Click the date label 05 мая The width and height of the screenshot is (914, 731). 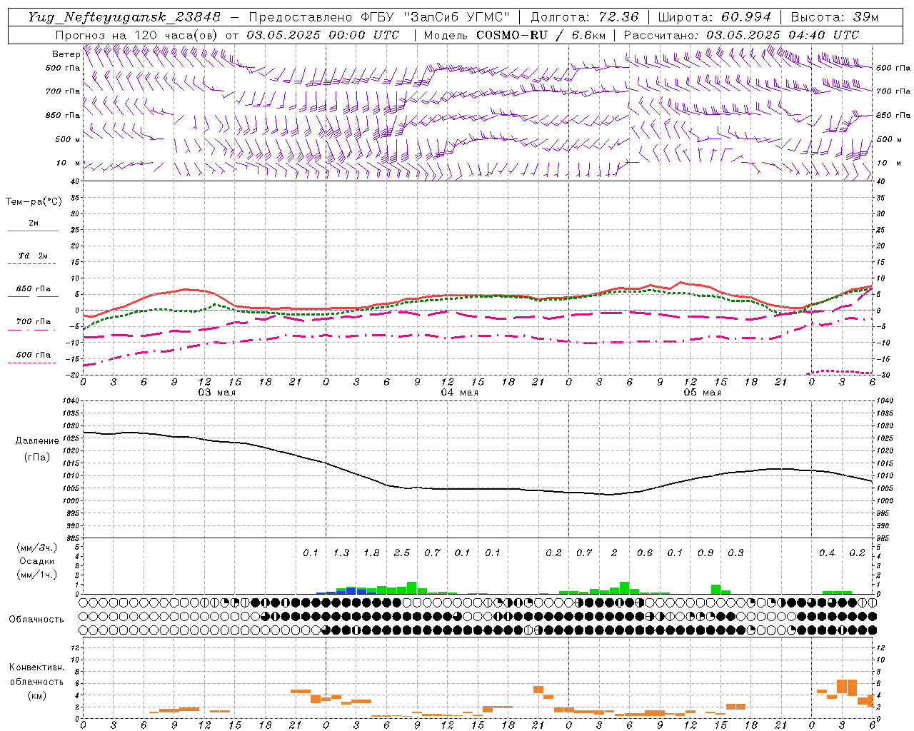pyautogui.click(x=702, y=393)
